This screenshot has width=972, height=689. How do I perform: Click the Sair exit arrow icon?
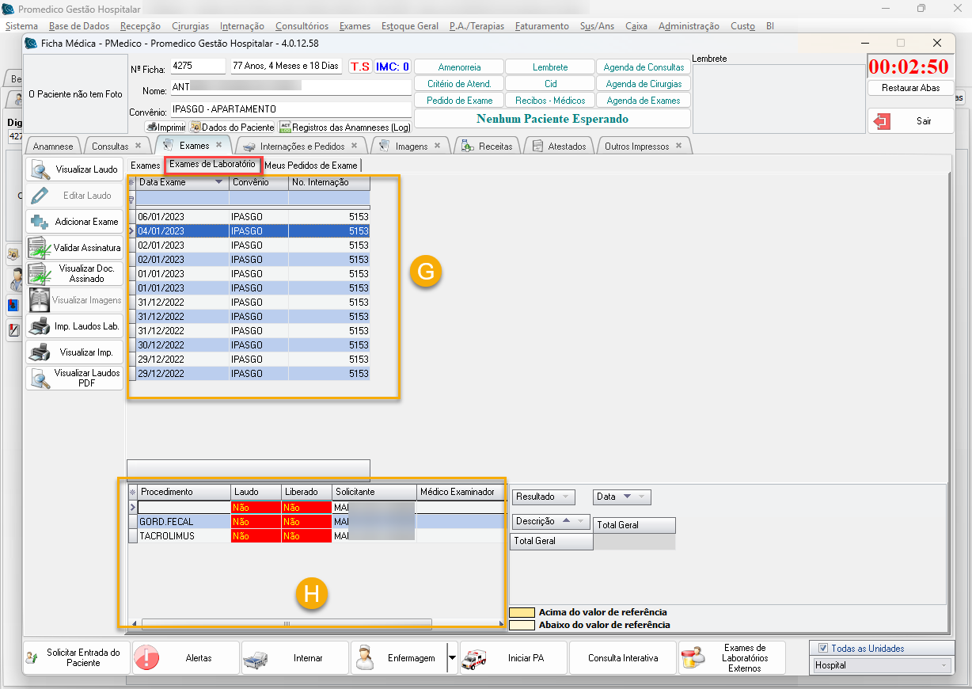click(x=881, y=121)
